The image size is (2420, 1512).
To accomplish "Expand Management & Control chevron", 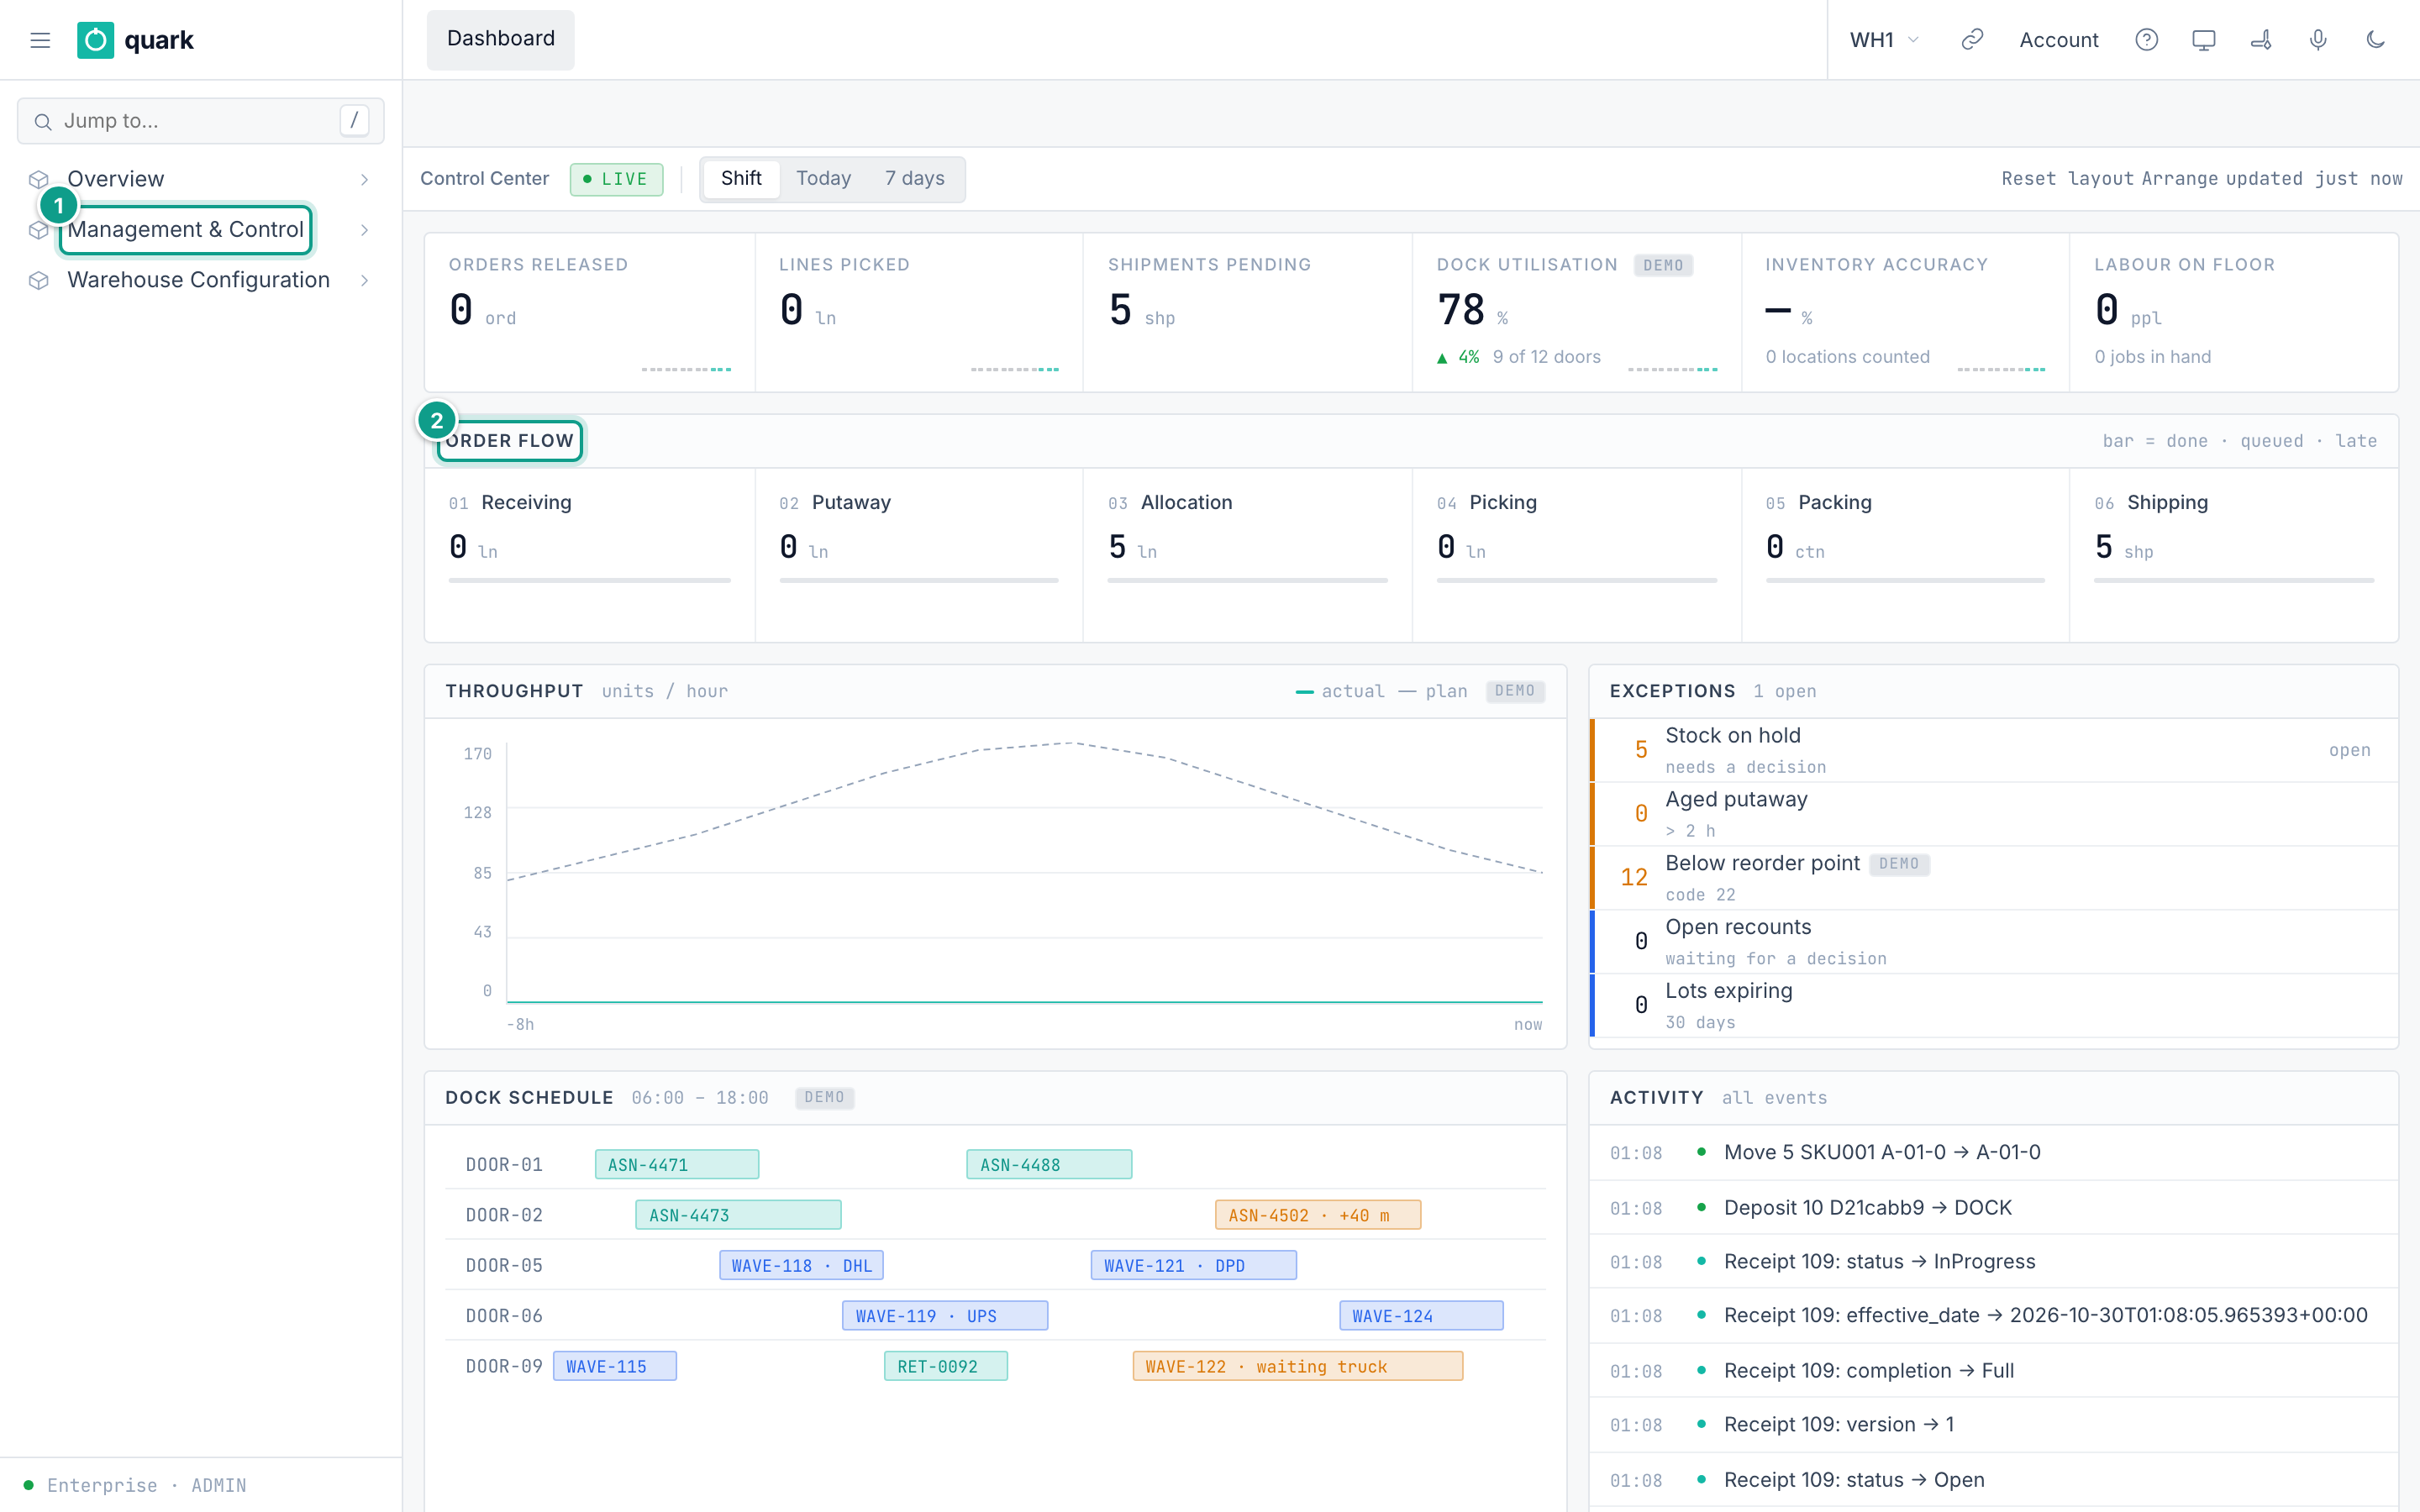I will [x=365, y=230].
